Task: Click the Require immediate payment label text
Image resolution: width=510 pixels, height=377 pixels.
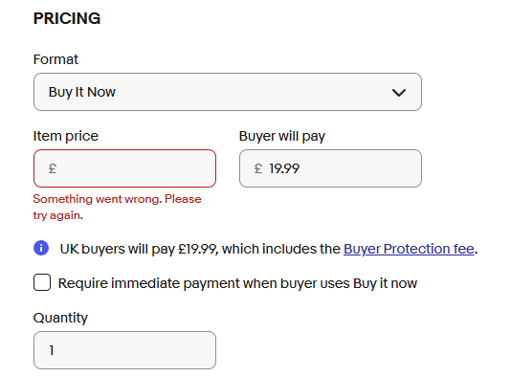Action: 237,283
